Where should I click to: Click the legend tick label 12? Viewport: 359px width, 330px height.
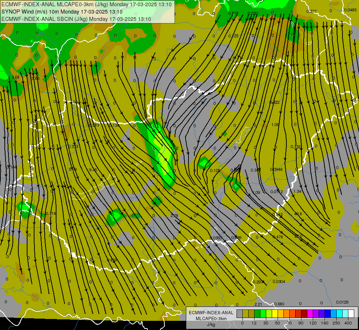[254, 323]
